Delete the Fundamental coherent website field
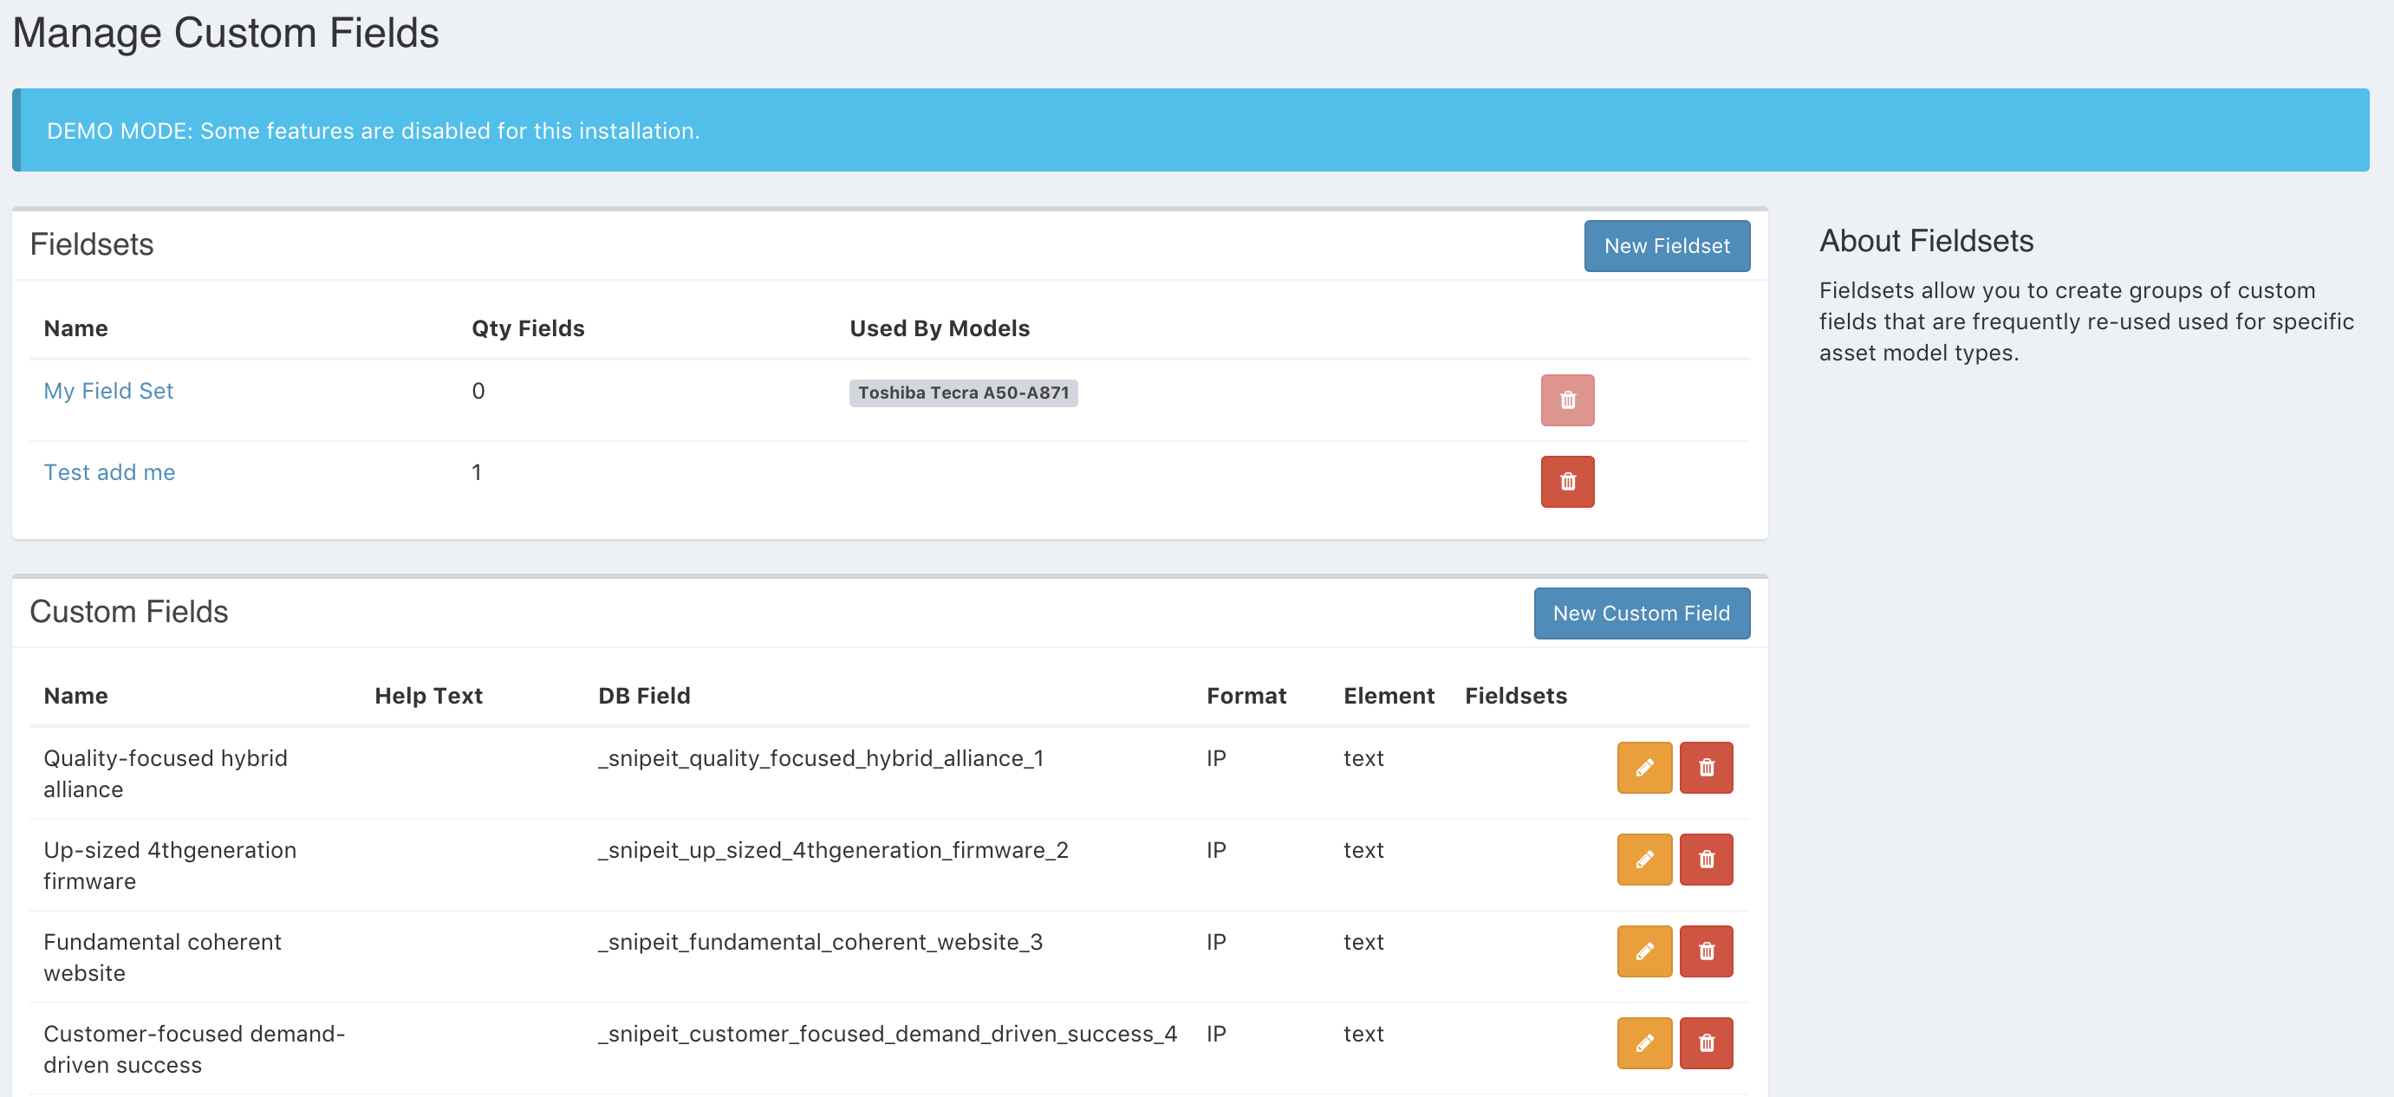Screen dimensions: 2394x1097 pyautogui.click(x=1707, y=951)
